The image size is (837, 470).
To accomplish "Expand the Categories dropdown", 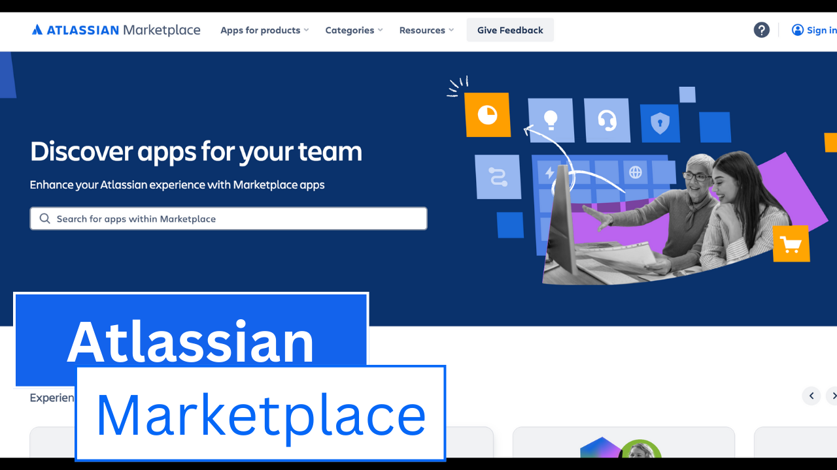I will point(354,30).
